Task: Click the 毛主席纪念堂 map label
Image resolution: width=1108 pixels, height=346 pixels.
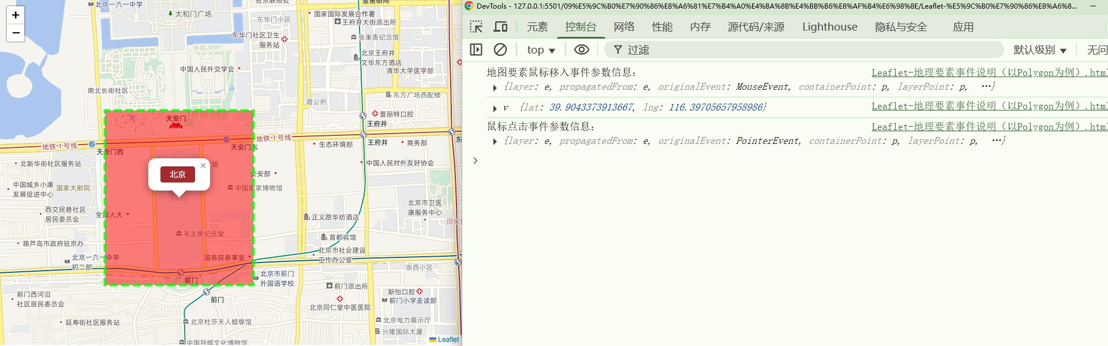Action: 204,234
